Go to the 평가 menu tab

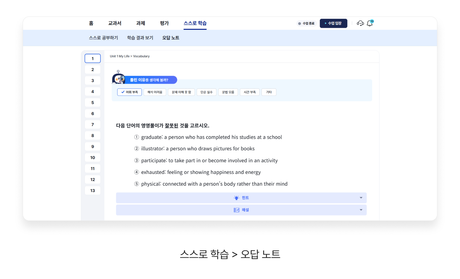[x=164, y=23]
